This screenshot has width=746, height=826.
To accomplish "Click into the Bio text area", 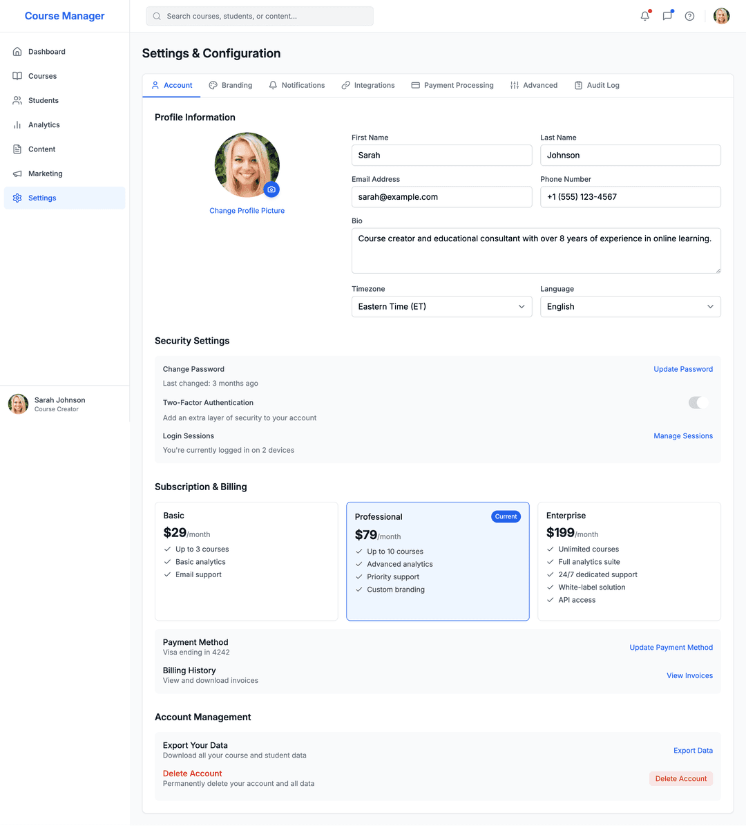I will coord(536,251).
